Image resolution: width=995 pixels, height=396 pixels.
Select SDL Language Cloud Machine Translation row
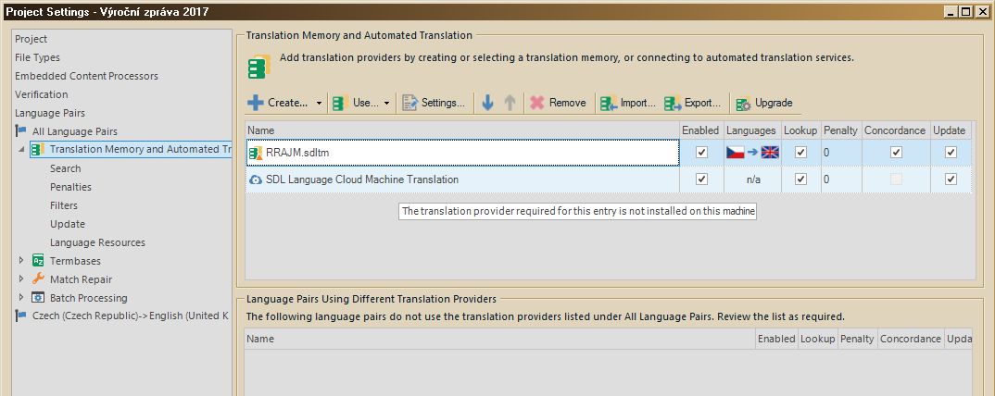pos(362,179)
